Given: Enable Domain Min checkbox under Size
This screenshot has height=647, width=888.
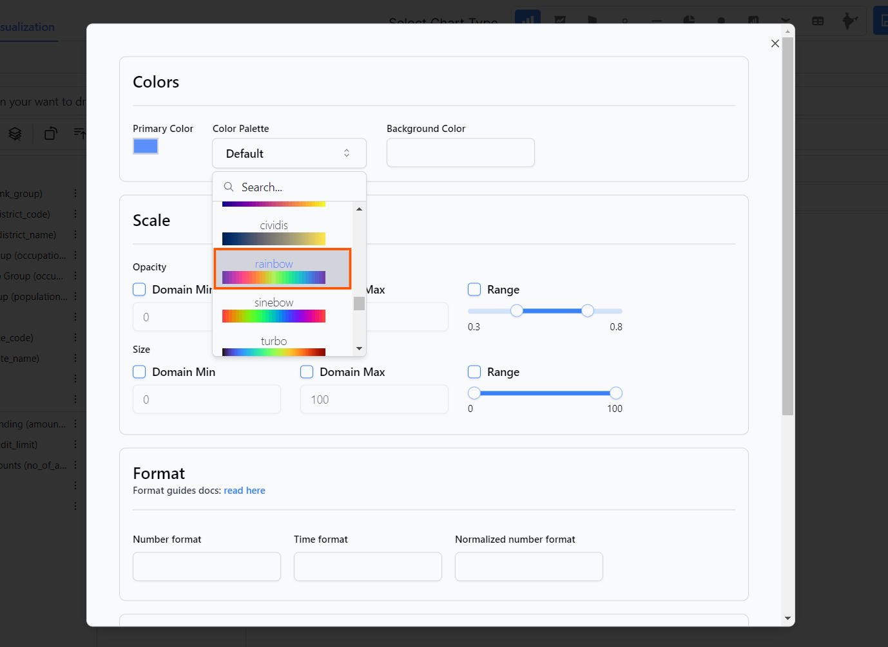Looking at the screenshot, I should [140, 372].
